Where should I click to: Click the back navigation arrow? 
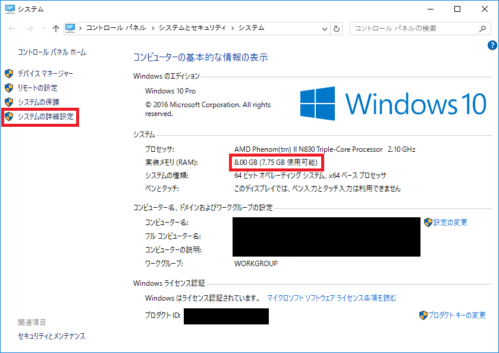pyautogui.click(x=12, y=29)
